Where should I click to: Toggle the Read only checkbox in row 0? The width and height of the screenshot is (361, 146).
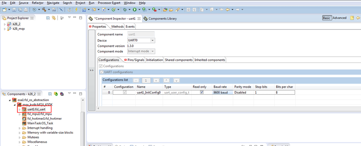(202, 92)
